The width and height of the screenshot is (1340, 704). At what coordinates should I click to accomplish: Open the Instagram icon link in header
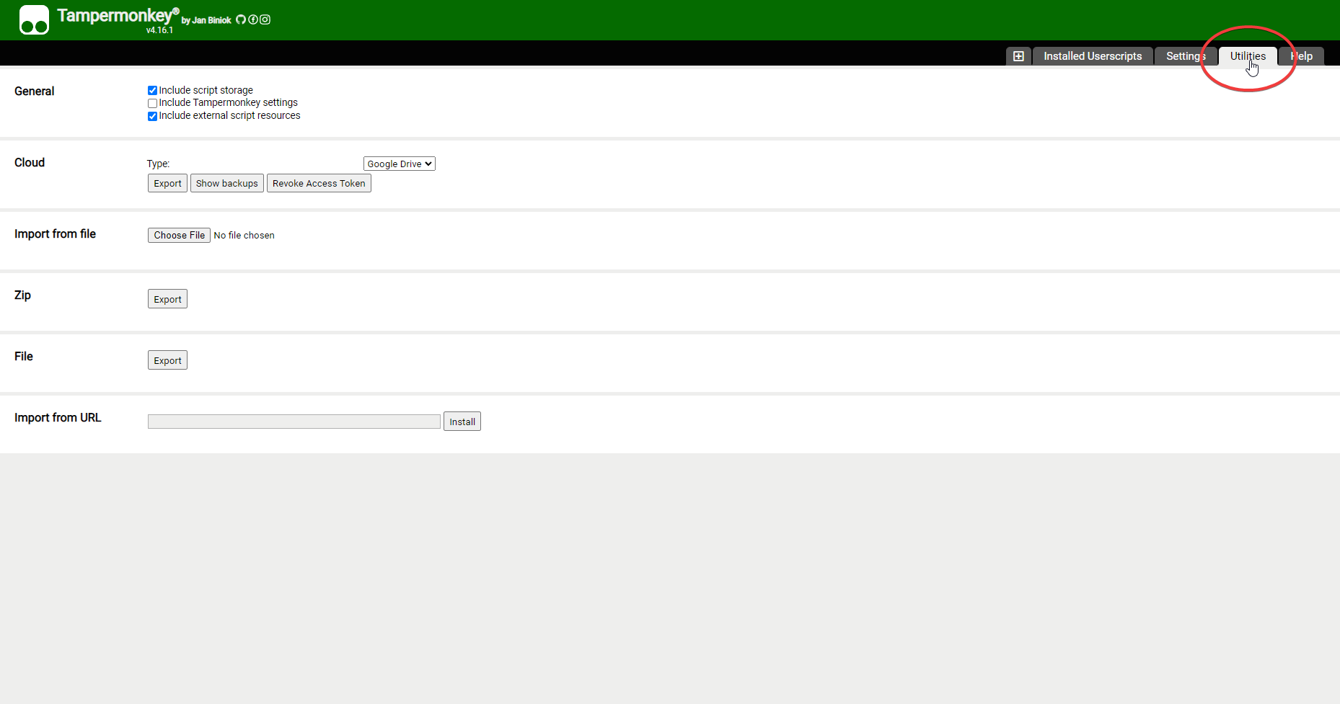tap(265, 19)
